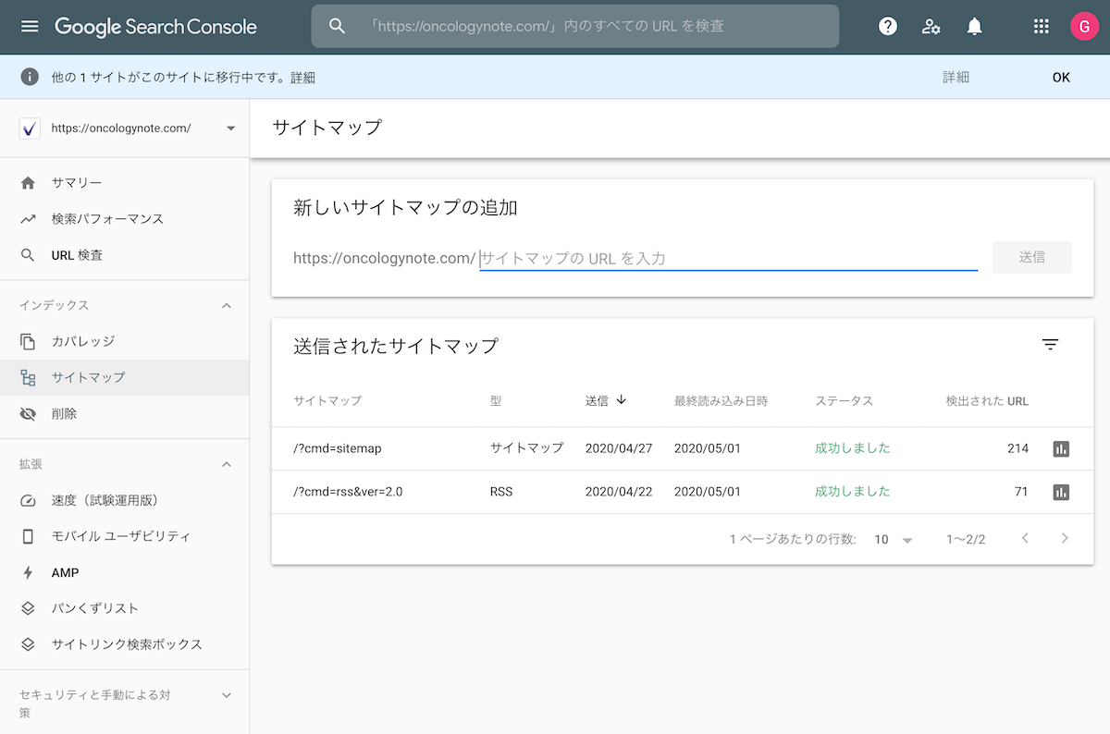
Task: Expand the セキュリティと手動による対策 section
Action: pos(227,695)
